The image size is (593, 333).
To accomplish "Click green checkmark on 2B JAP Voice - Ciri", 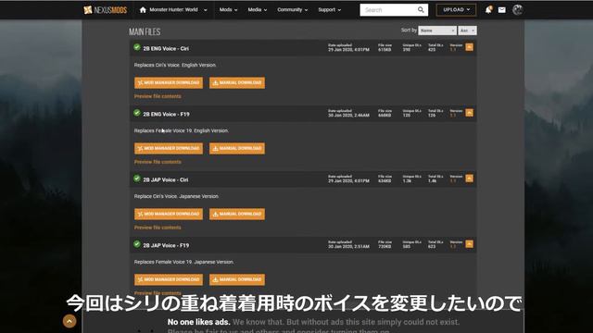I will tap(137, 179).
